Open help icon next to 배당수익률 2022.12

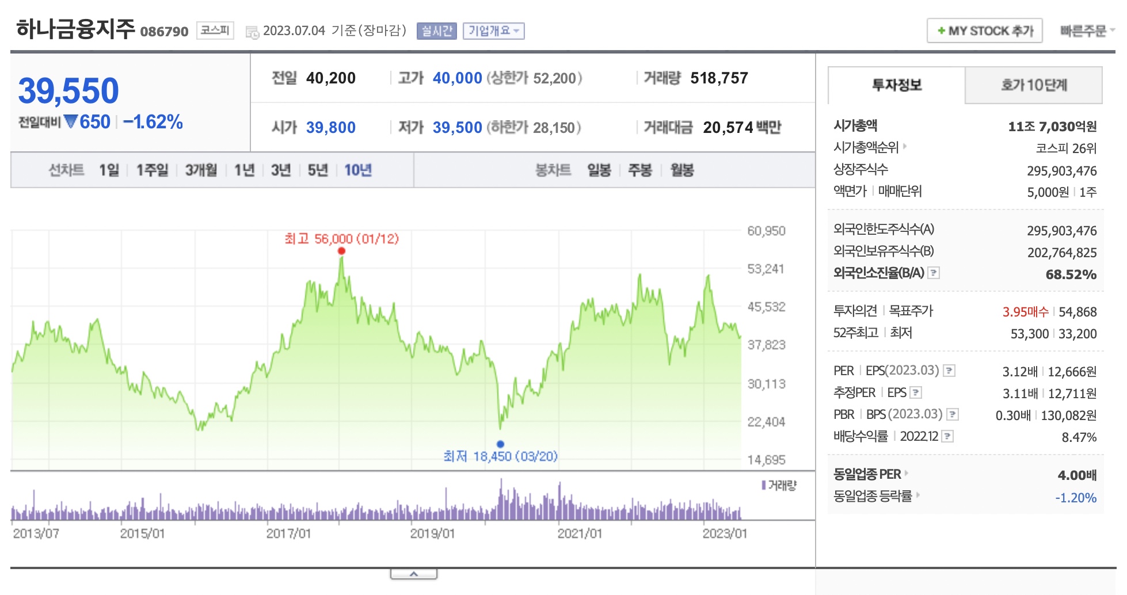pos(948,436)
